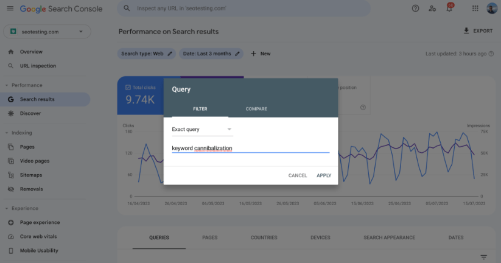Select the PAGES table tab

coord(210,238)
